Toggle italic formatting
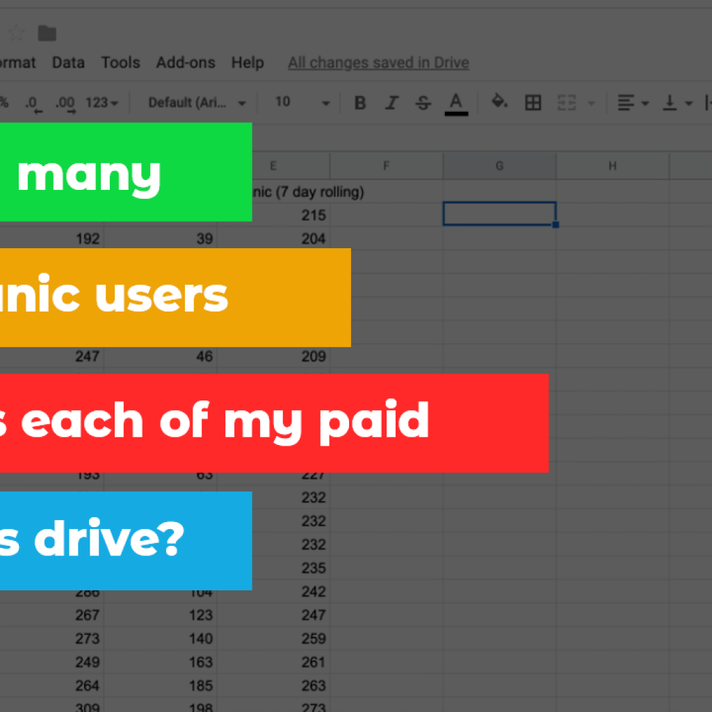The width and height of the screenshot is (712, 712). 391,103
